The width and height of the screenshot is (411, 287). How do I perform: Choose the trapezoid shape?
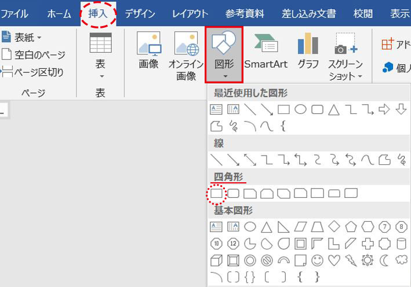tap(318, 227)
